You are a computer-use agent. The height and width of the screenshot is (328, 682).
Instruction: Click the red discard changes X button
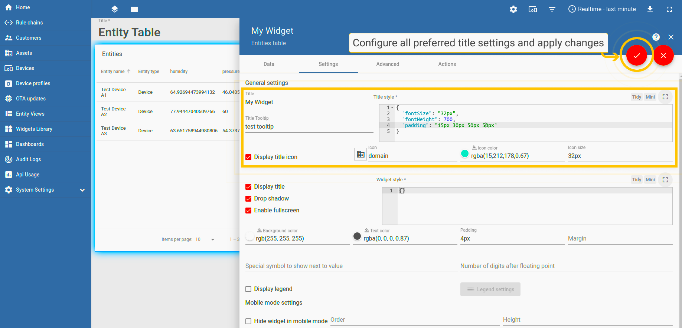click(x=663, y=56)
